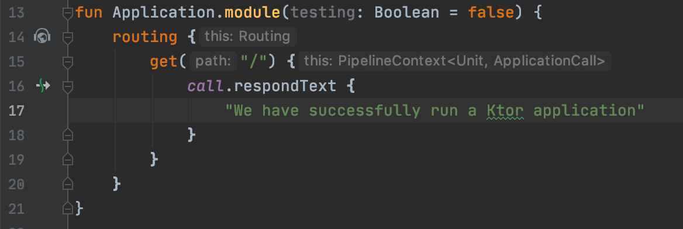Click line number 13 in the gutter

(16, 13)
